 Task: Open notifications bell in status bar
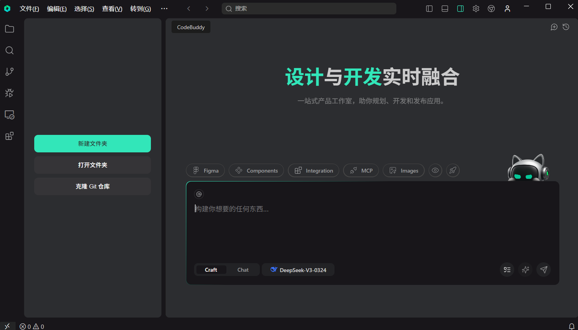[x=572, y=326]
